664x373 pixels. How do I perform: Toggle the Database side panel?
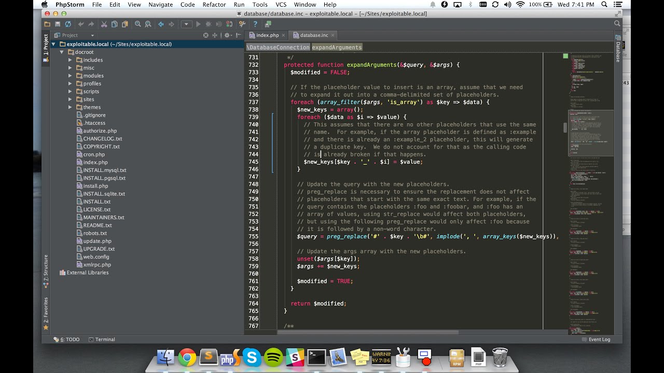(x=618, y=49)
